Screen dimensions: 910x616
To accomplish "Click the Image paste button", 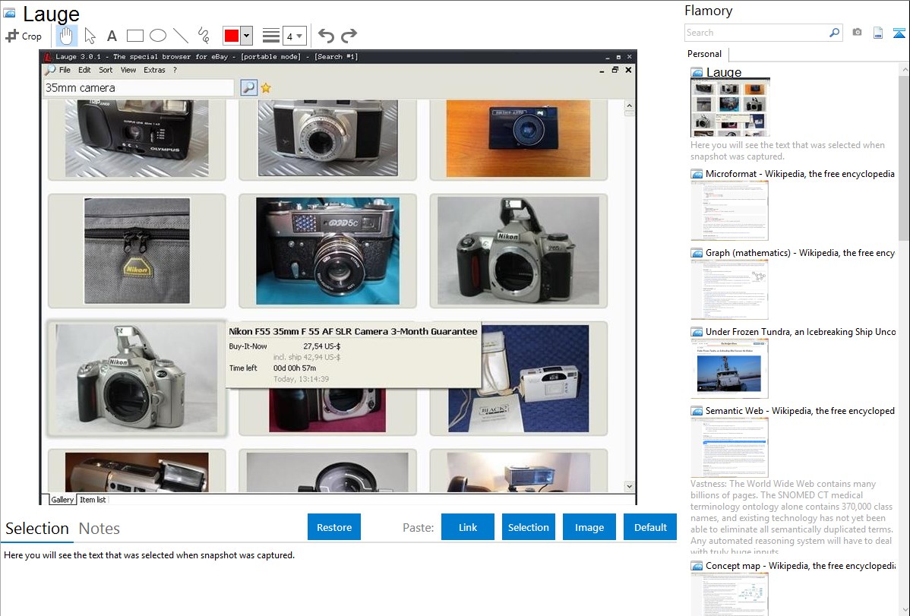I will (x=589, y=527).
